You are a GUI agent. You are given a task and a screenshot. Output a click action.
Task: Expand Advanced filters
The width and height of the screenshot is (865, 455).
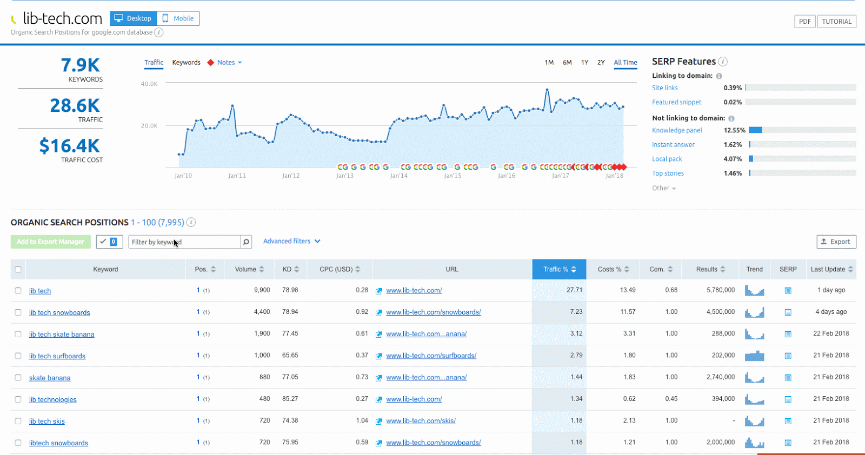click(291, 241)
